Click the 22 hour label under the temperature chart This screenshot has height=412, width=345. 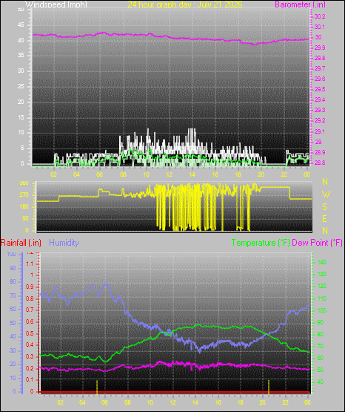tap(285, 402)
